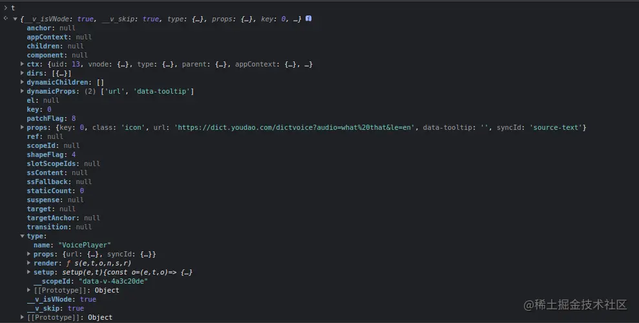The width and height of the screenshot is (639, 323).
Task: Expand the setup function entry
Action: 29,273
